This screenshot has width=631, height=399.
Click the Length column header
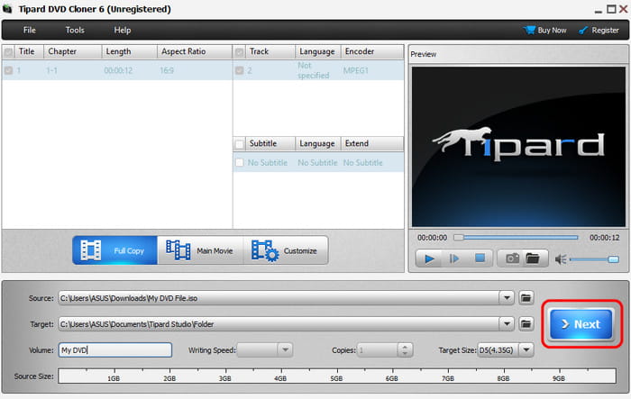click(x=129, y=51)
